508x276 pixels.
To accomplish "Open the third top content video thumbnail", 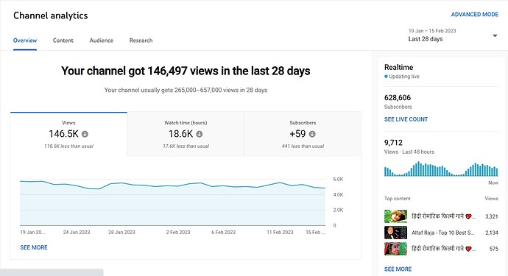I will 395,249.
